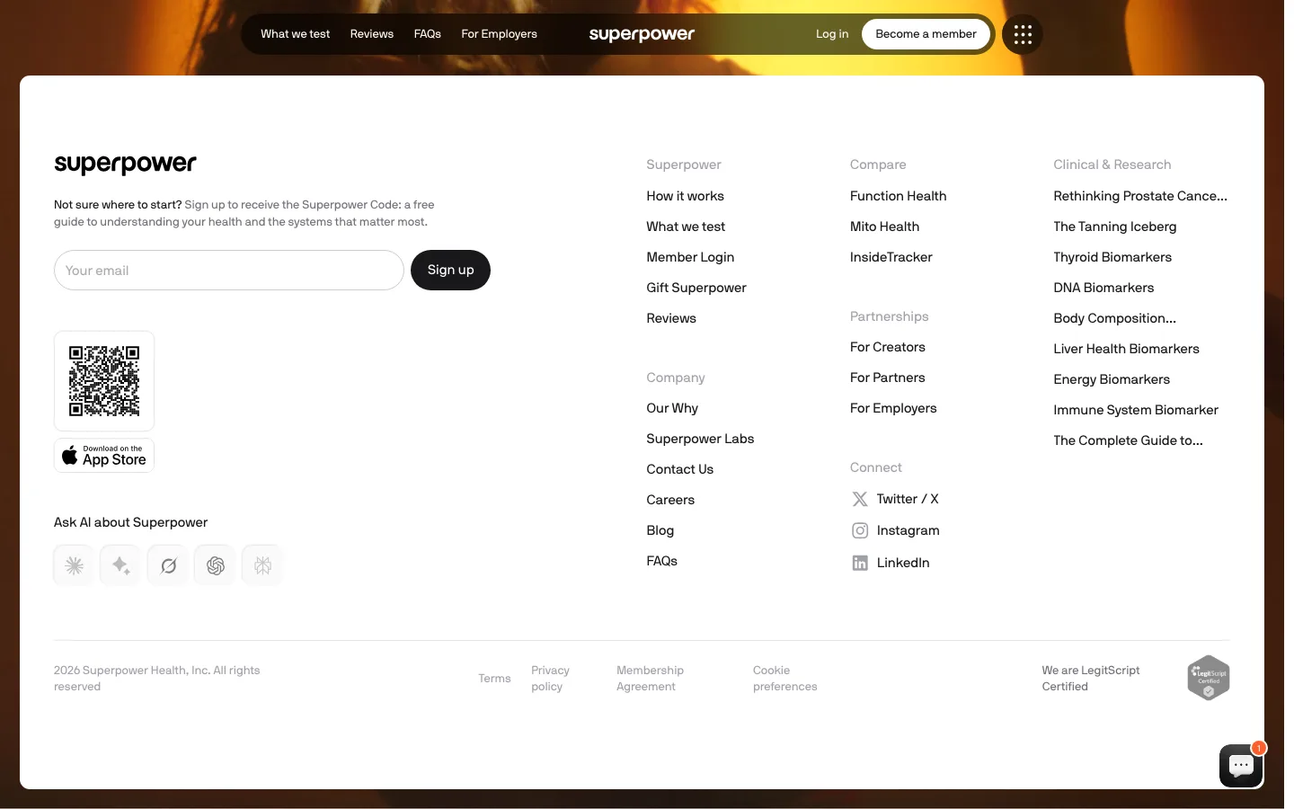Open the InsideTracker comparison link
The width and height of the screenshot is (1294, 809).
point(891,257)
